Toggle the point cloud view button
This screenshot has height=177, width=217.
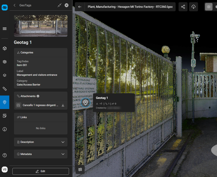[x=209, y=7]
